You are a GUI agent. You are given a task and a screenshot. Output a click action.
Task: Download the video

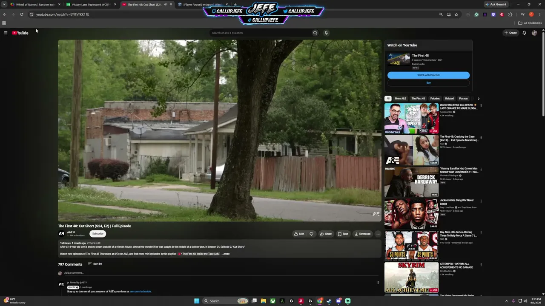[362, 234]
